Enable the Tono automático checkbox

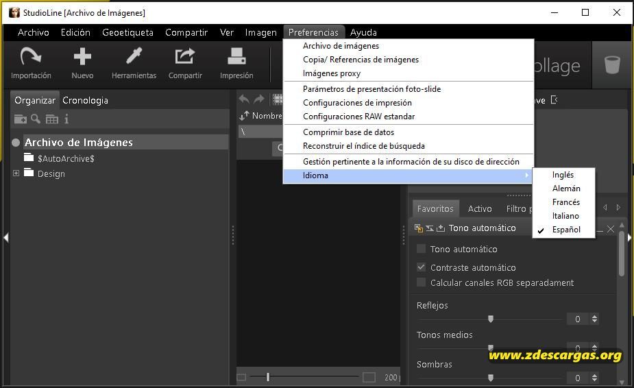click(421, 248)
